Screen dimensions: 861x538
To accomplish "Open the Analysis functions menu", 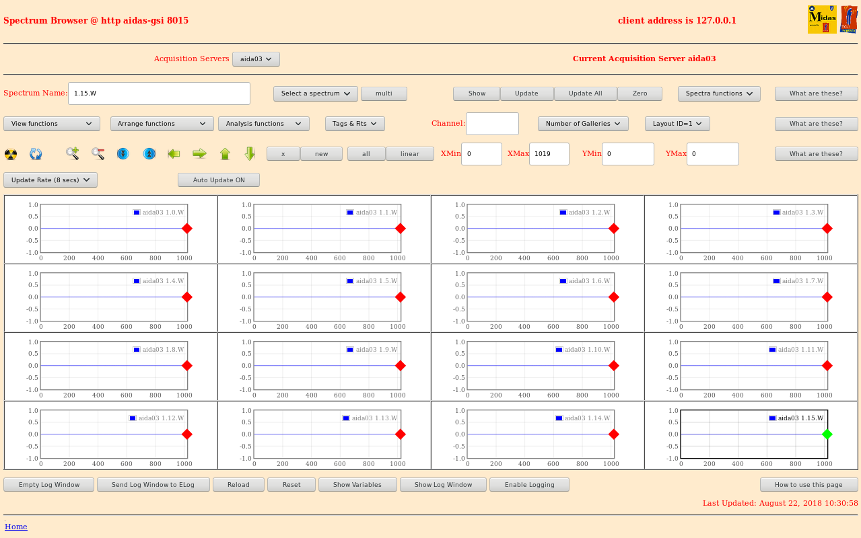I will (263, 124).
